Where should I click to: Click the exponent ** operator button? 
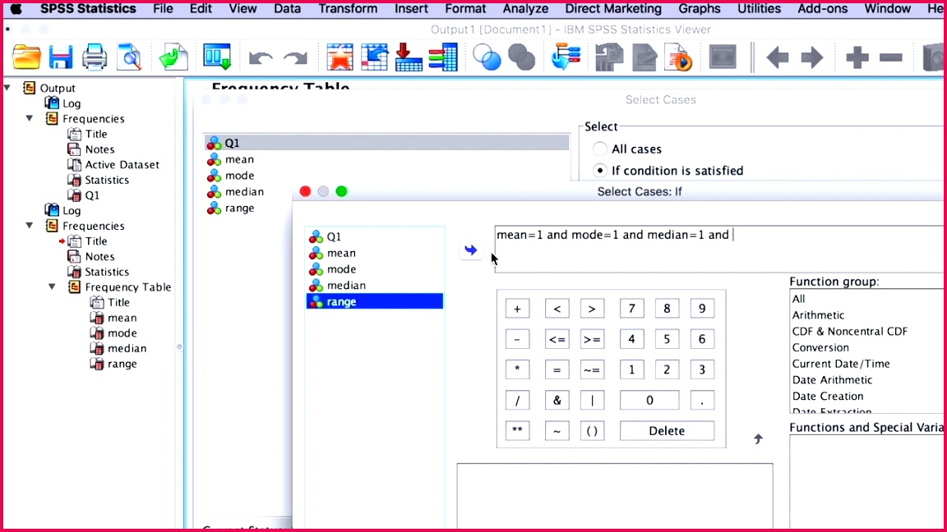click(x=517, y=431)
